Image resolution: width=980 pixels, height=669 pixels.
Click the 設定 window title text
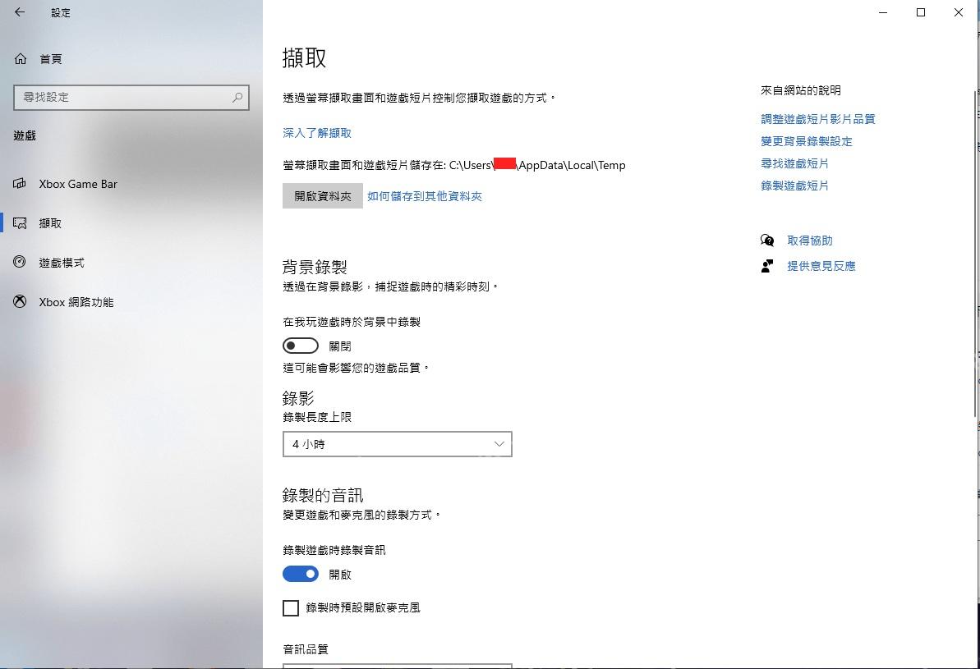pos(61,12)
